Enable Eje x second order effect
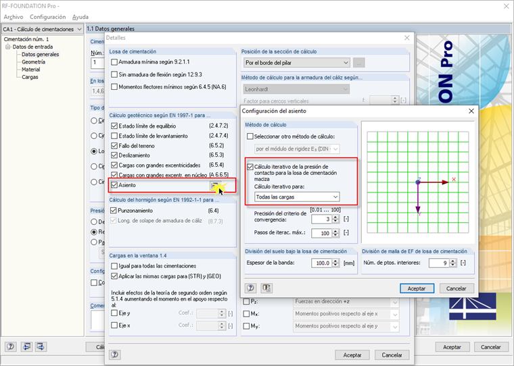Image resolution: width=514 pixels, height=366 pixels. [x=114, y=325]
